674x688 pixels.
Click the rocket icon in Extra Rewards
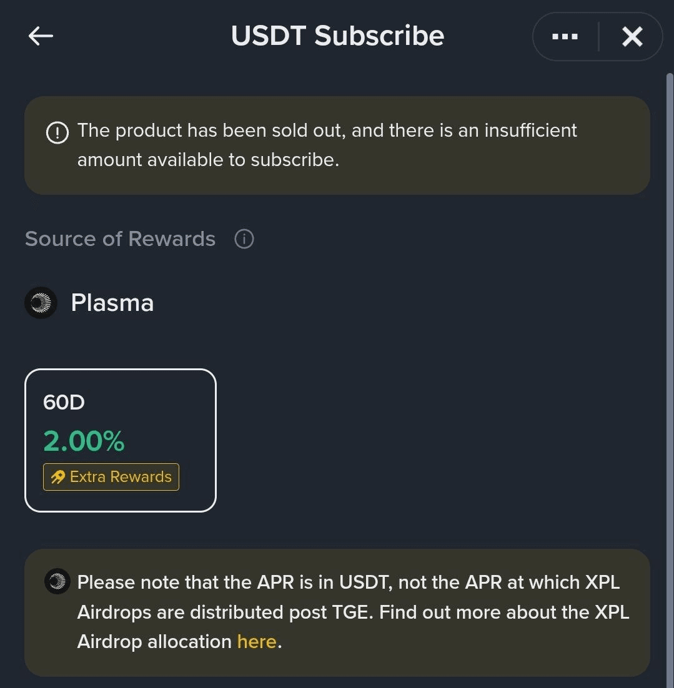point(58,477)
